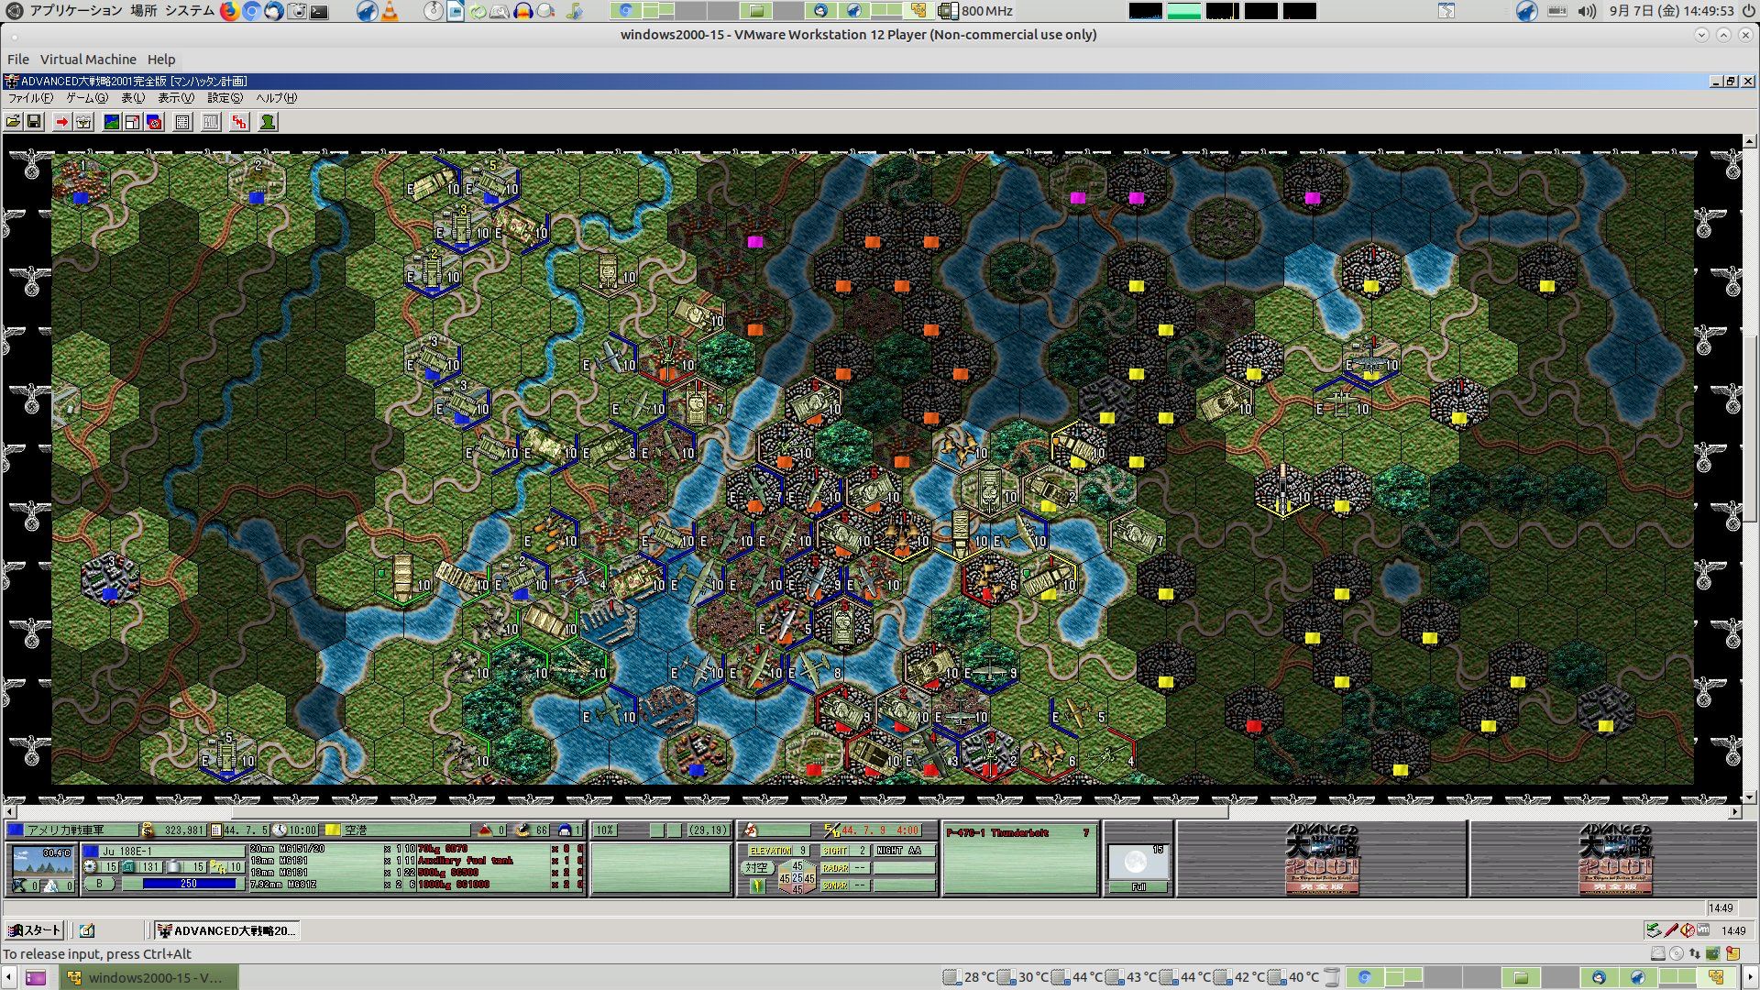Screen dimensions: 1760x990
Task: Click the 323,981 funds value
Action: tap(182, 830)
